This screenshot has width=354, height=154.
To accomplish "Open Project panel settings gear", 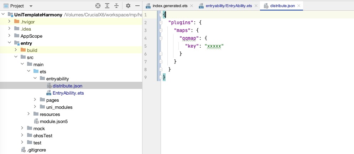I will [128, 6].
